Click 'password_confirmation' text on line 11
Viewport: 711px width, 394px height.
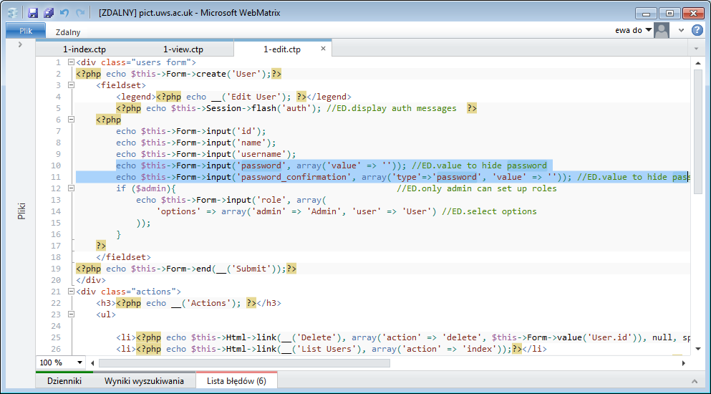click(x=294, y=177)
